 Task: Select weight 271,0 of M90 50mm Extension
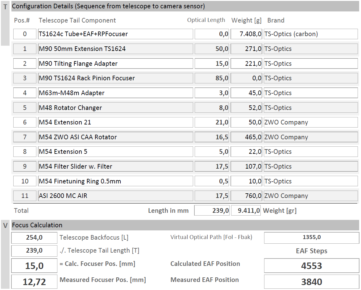click(246, 48)
